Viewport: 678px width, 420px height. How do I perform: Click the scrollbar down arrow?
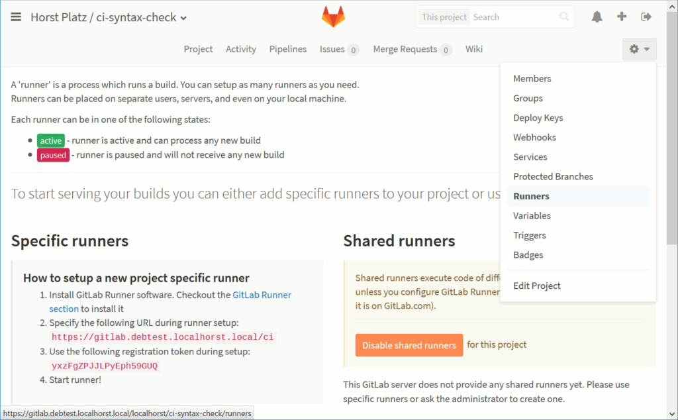coord(673,414)
